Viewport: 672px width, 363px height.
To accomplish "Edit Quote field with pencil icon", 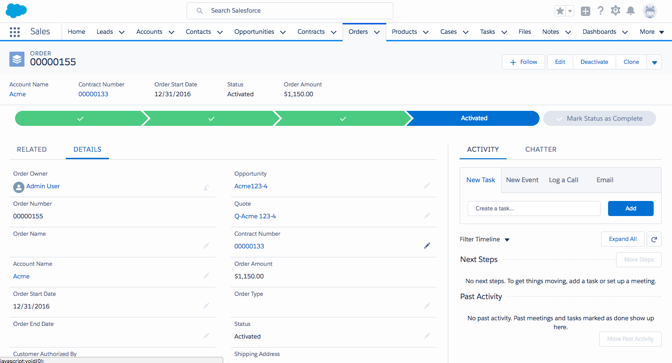I will (x=427, y=216).
